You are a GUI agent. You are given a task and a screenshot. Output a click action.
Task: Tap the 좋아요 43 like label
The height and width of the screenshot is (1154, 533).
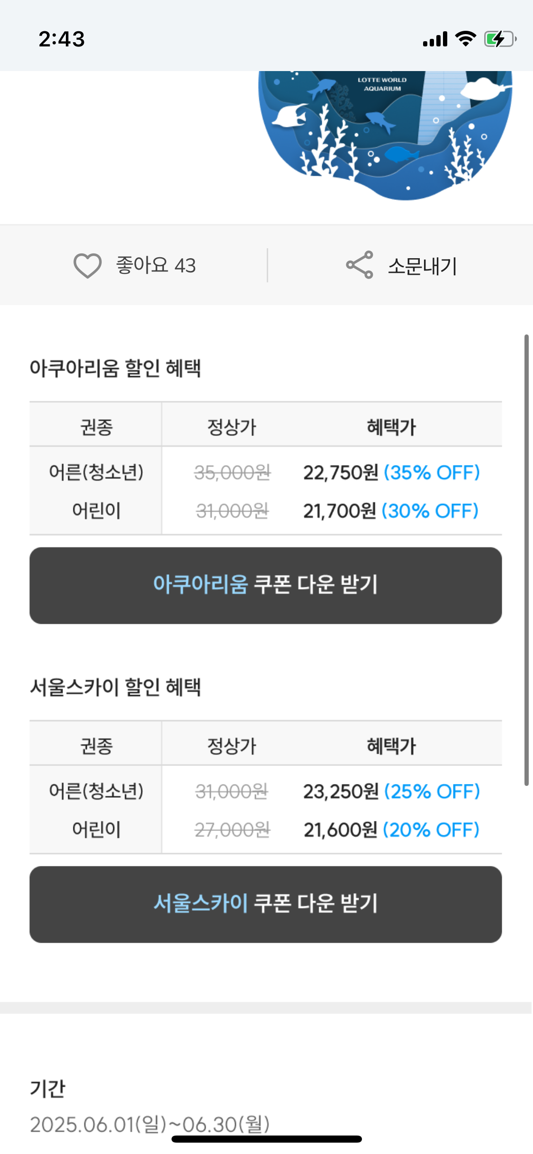pyautogui.click(x=156, y=265)
